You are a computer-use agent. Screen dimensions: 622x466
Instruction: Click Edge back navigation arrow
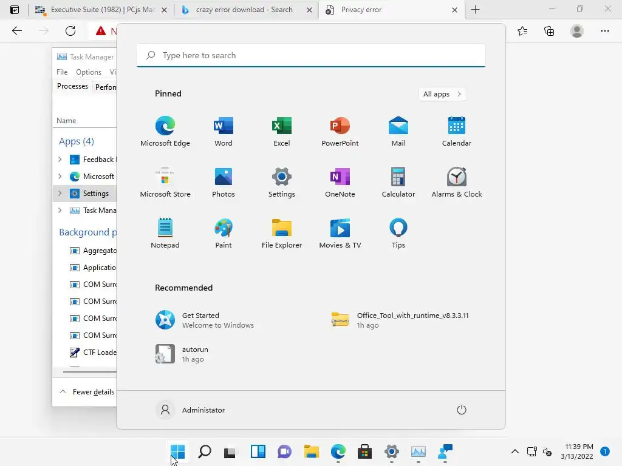[x=16, y=31]
